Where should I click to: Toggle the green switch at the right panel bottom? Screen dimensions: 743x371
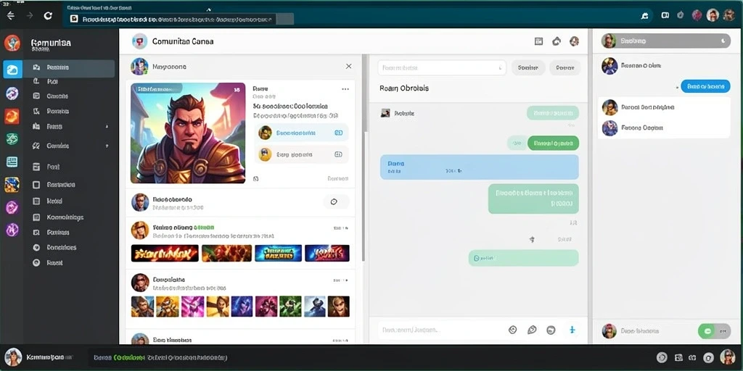tap(714, 330)
